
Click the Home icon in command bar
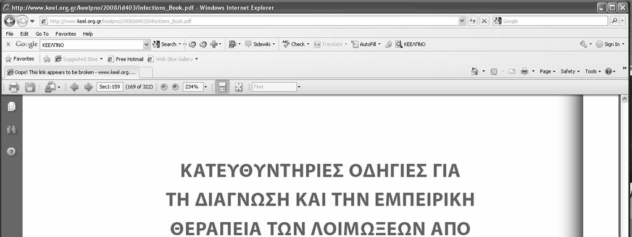(475, 72)
